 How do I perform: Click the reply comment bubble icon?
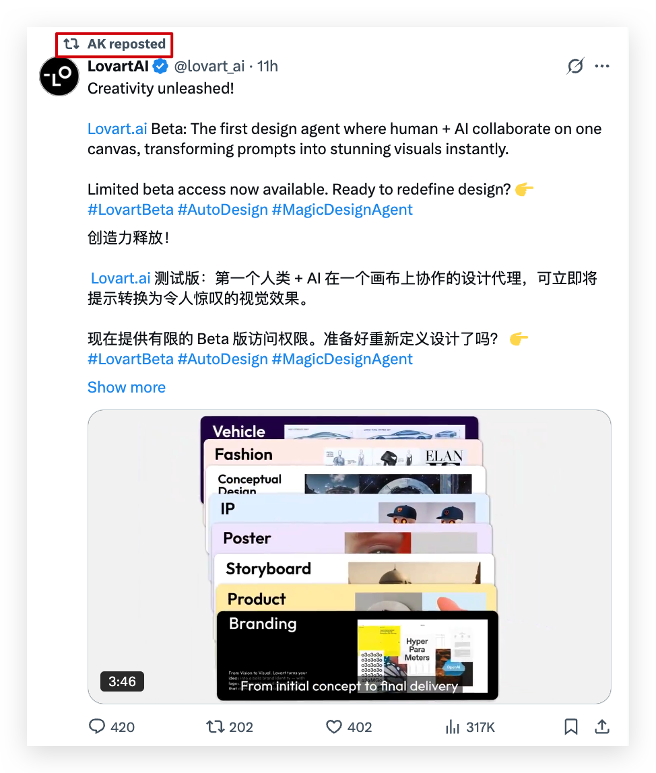click(x=97, y=727)
